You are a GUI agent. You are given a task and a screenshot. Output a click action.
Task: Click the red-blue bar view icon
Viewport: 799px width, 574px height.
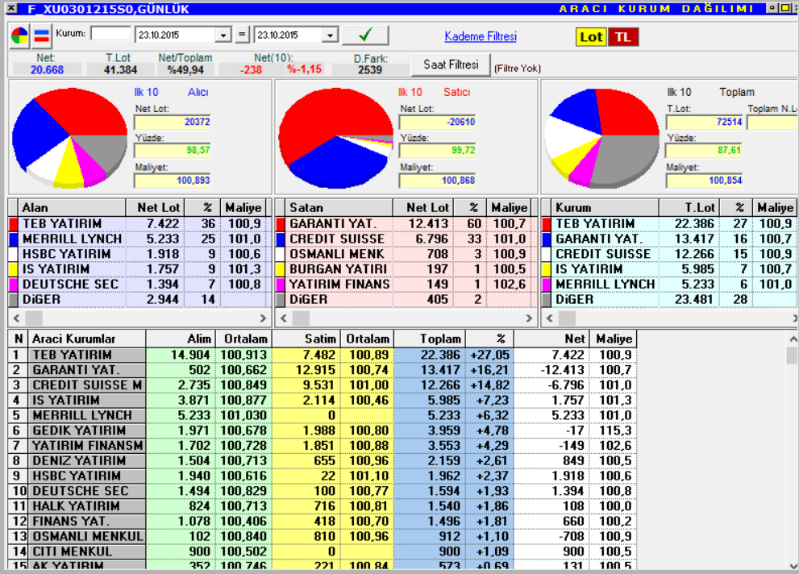[x=41, y=36]
